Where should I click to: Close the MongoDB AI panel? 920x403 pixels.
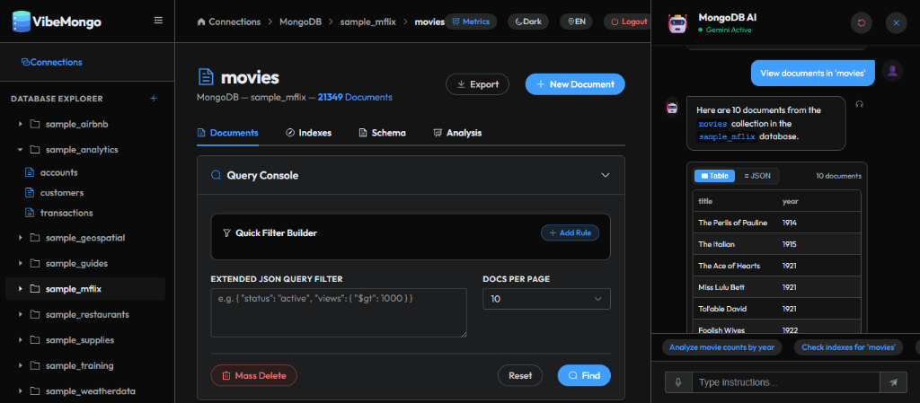pyautogui.click(x=897, y=22)
